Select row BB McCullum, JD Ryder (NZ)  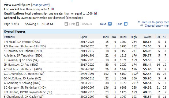click(x=86, y=78)
